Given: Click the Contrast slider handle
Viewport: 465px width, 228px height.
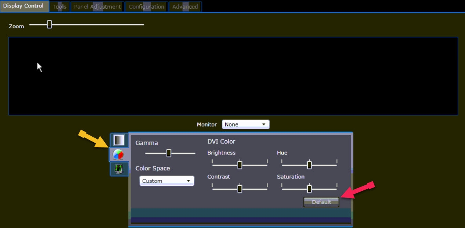Looking at the screenshot, I should [240, 189].
